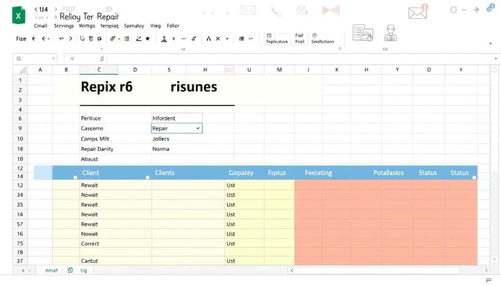Click the grid table toolbar icon
The image size is (501, 286).
tap(127, 39)
